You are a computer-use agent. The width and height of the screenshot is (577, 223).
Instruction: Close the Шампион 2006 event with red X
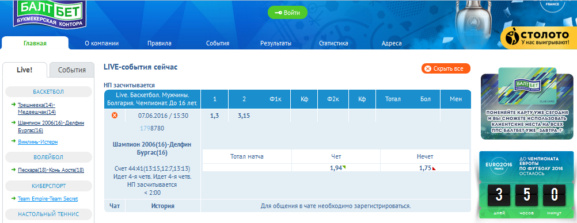coord(115,116)
